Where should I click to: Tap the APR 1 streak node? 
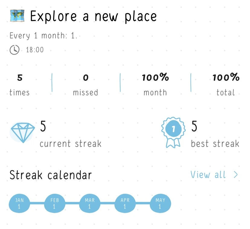[x=125, y=203]
